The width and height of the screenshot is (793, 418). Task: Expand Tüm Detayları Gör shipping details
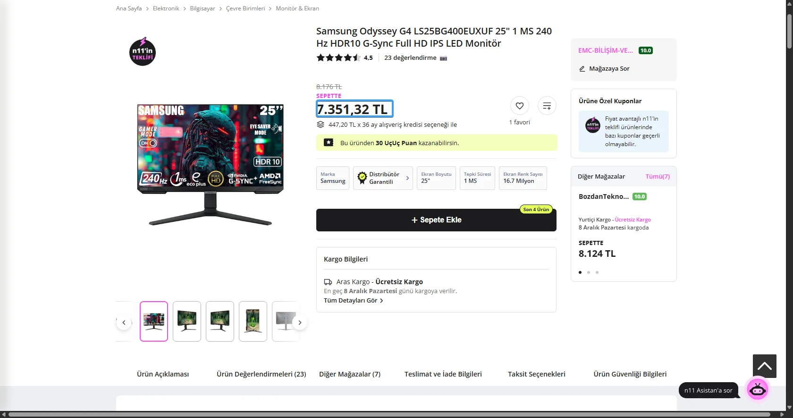pyautogui.click(x=354, y=301)
